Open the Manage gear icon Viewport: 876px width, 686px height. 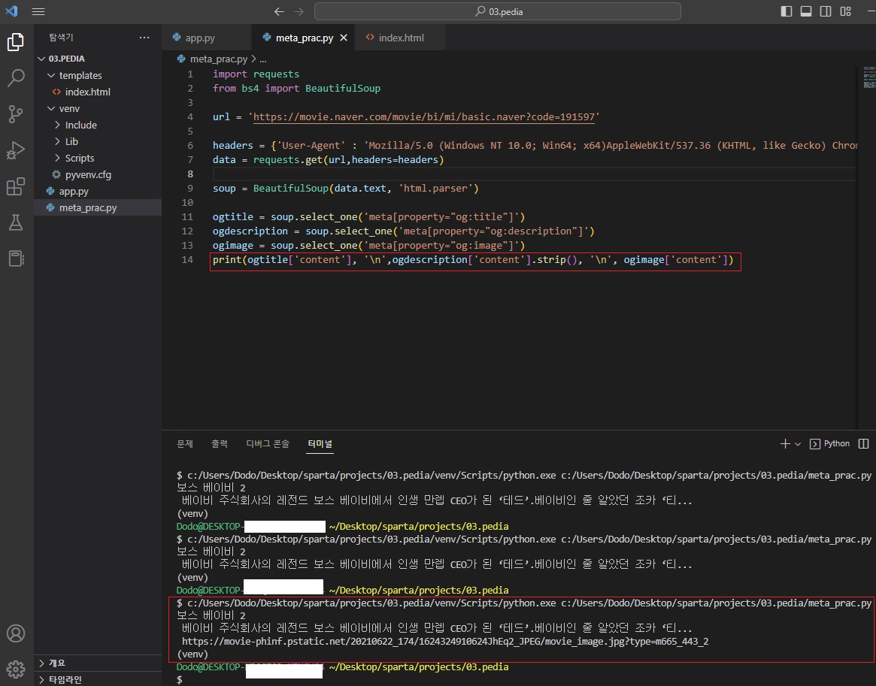pos(16,669)
